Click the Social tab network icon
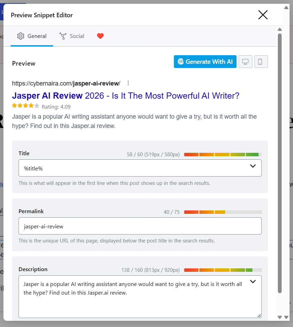293x327 pixels. click(x=63, y=36)
